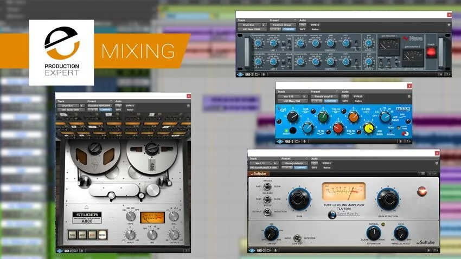
Task: Click COMPARE in Studer A800 window
Action: 105,110
